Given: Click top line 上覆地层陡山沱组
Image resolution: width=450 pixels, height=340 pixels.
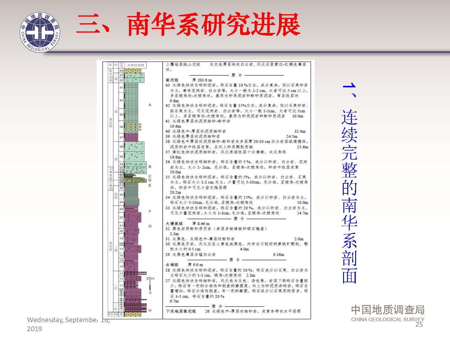Looking at the screenshot, I should click(183, 64).
